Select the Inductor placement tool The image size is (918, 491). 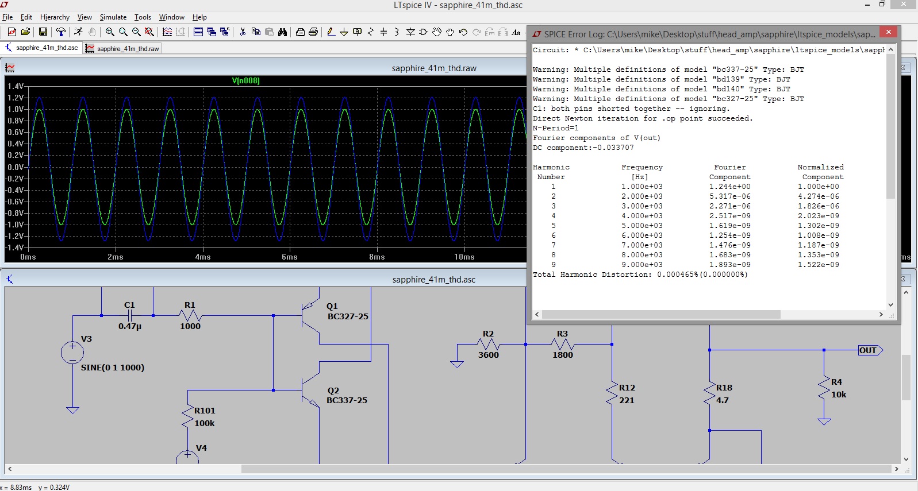(x=397, y=32)
